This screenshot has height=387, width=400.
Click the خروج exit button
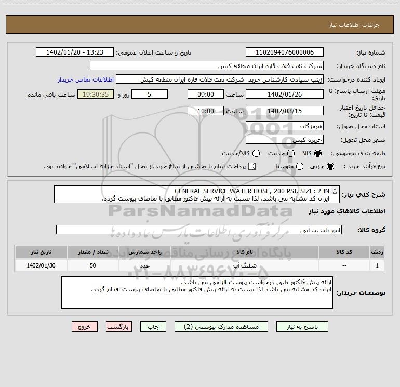pyautogui.click(x=85, y=327)
